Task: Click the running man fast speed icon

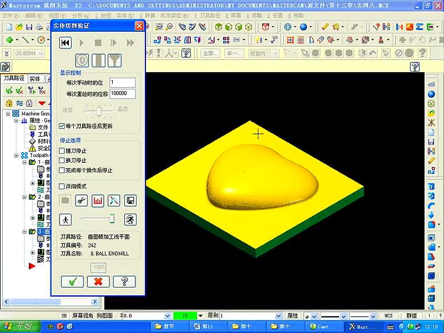Action: [x=130, y=219]
